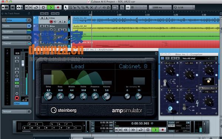
Task: Open the Sends tab in Inspector
Action: click(x=14, y=37)
